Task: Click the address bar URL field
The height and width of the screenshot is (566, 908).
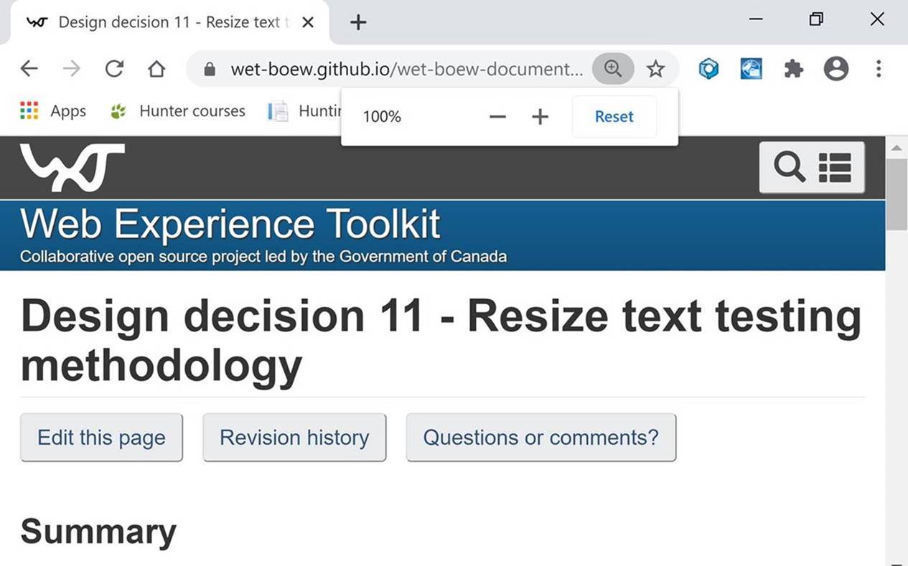Action: coord(406,69)
